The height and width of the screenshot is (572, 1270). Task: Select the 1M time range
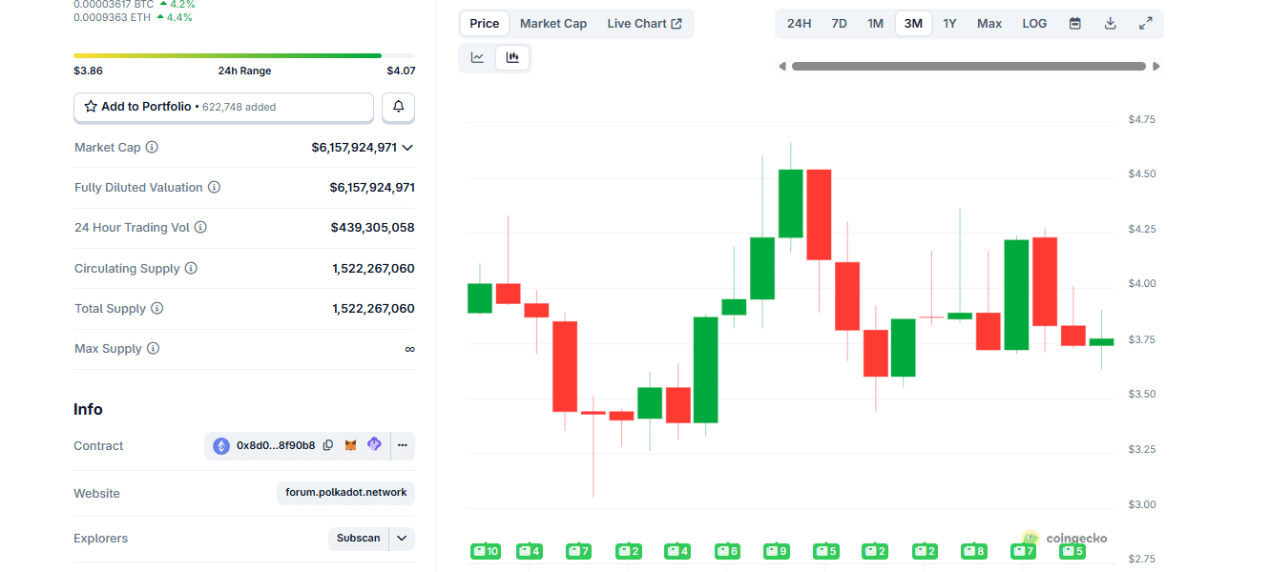coord(875,24)
